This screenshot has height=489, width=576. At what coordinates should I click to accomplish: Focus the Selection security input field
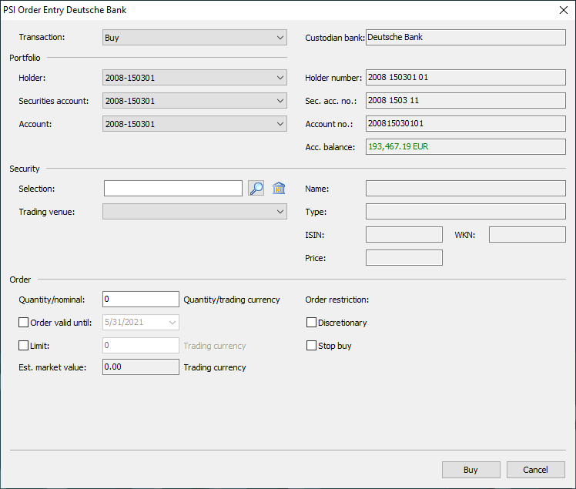[x=172, y=189]
